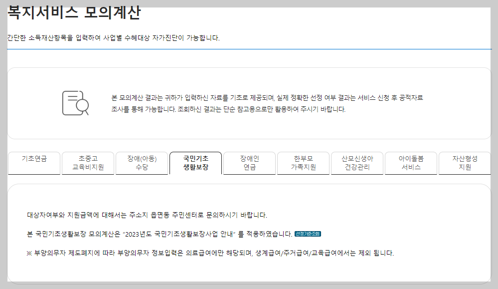Image resolution: width=498 pixels, height=289 pixels.
Task: Select the 국민기초 생활보장 tab
Action: click(196, 162)
